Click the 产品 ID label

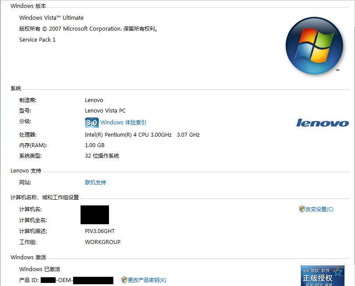point(29,280)
